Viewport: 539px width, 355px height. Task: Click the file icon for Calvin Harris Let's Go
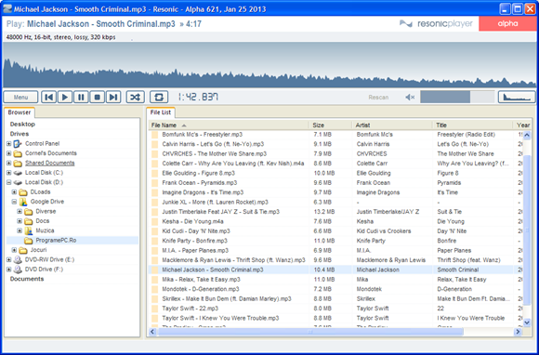coord(155,144)
